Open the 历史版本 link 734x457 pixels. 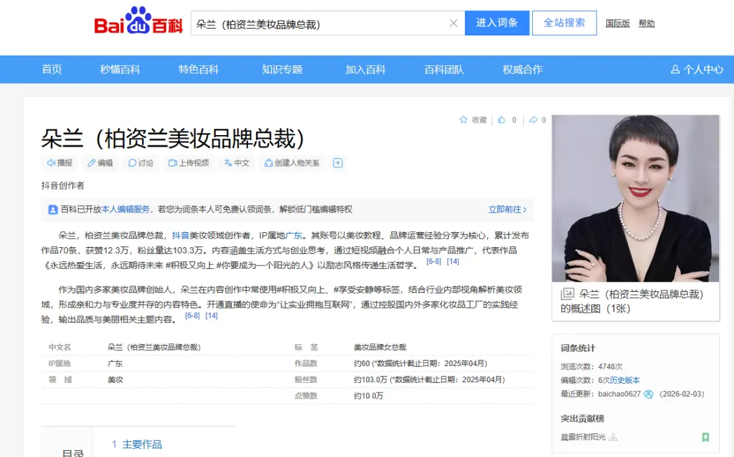[625, 380]
